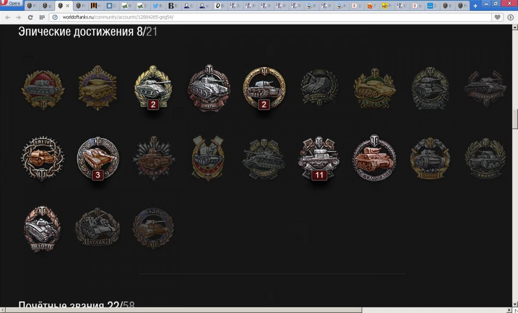This screenshot has width=518, height=313.
Task: Click the horseshoe medal with red ribbon
Action: [x=208, y=158]
